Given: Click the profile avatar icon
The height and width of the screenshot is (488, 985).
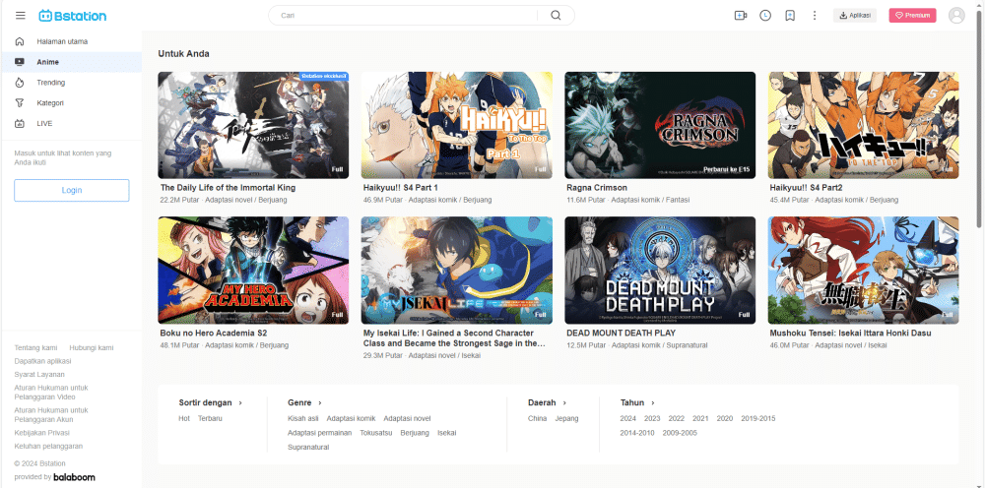Looking at the screenshot, I should [956, 16].
